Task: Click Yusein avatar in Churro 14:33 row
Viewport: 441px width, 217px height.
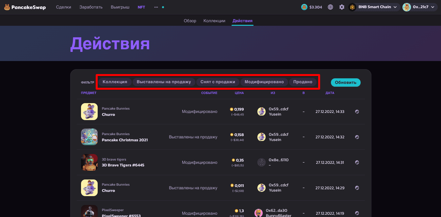Action: click(261, 112)
